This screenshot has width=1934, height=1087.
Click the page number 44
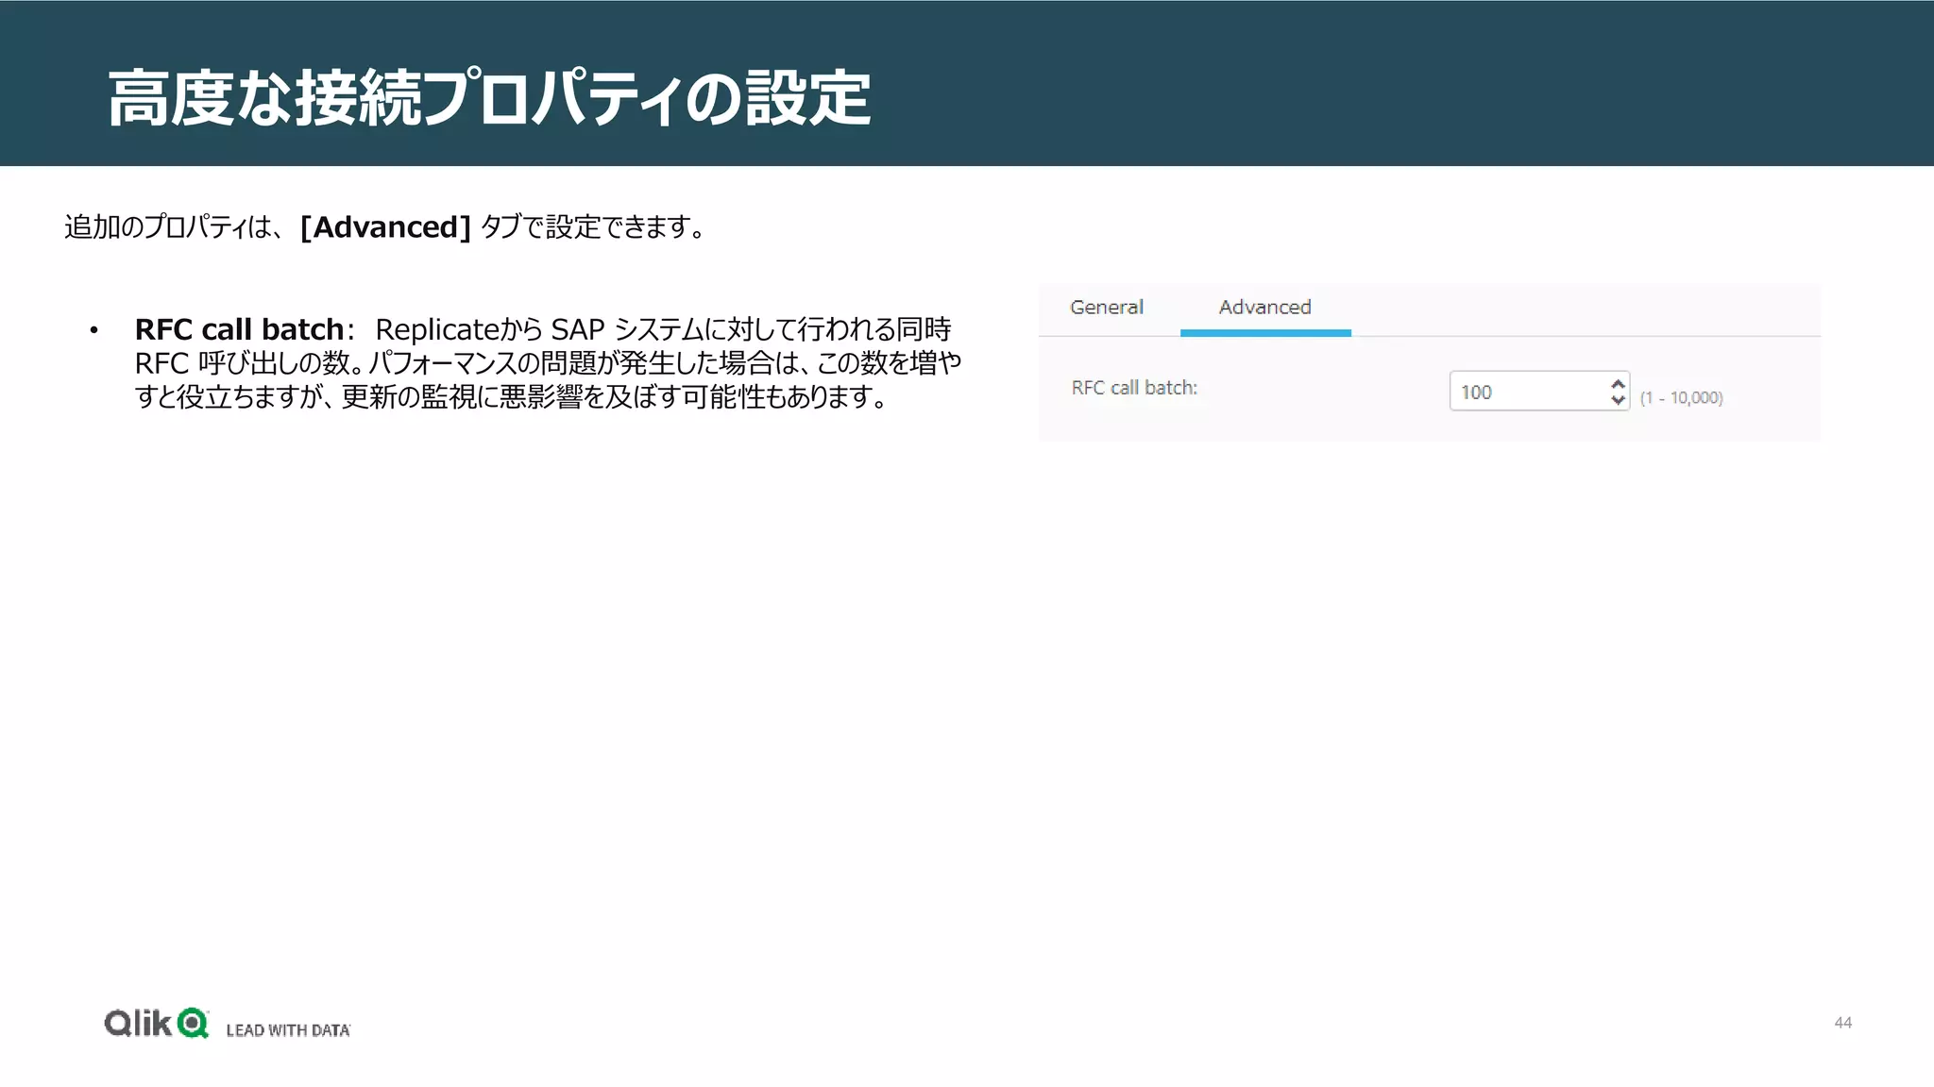pos(1842,1023)
